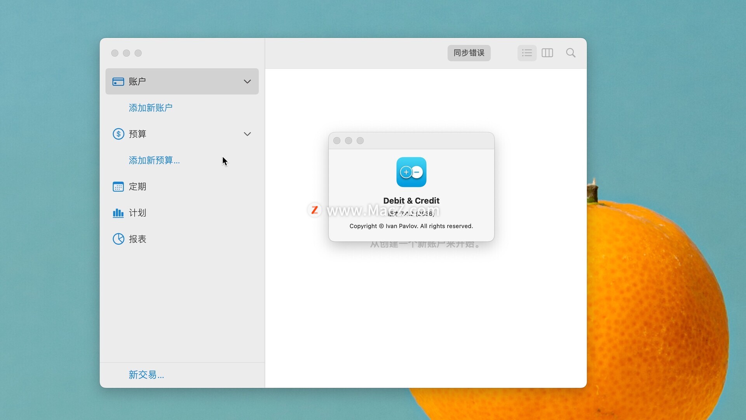The width and height of the screenshot is (746, 420).
Task: Click the Debit & Credit title text
Action: 411,201
